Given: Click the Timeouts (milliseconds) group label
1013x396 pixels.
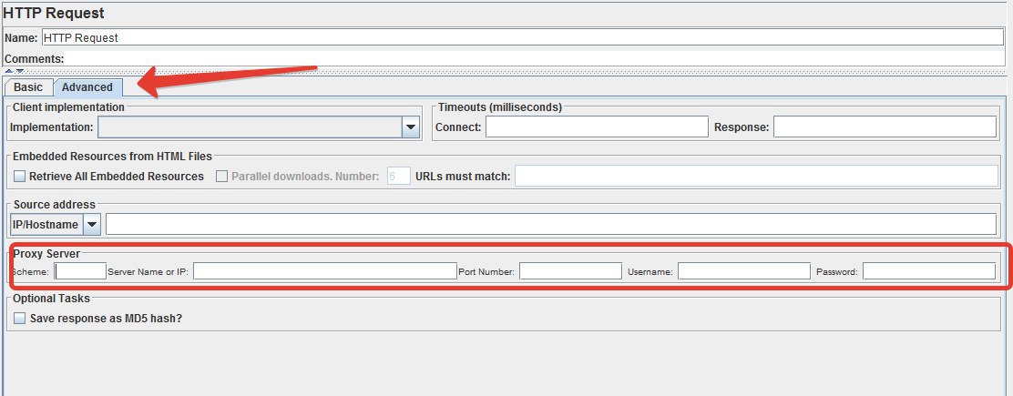Looking at the screenshot, I should tap(500, 107).
